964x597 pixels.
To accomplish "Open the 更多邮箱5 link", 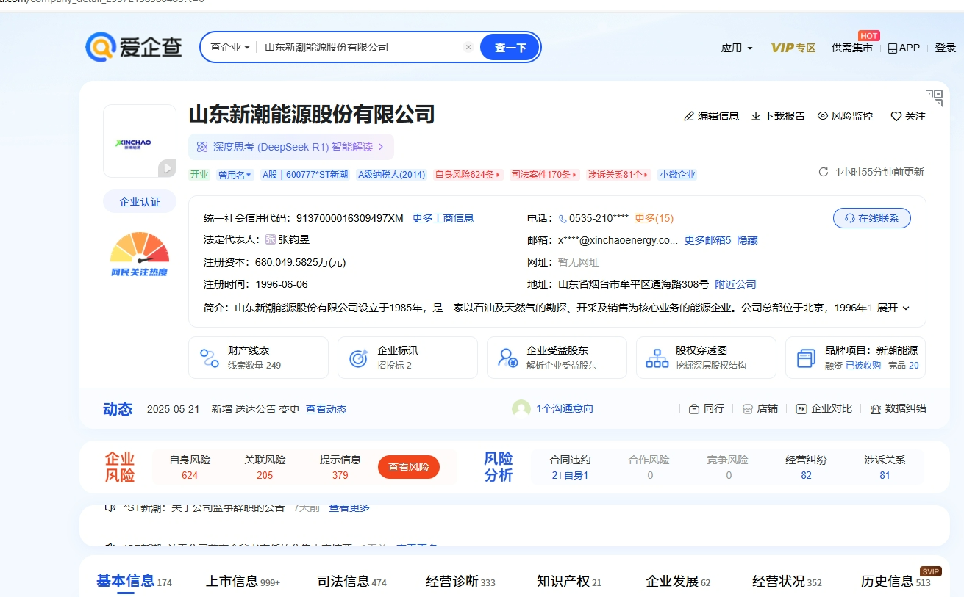I will coord(707,240).
